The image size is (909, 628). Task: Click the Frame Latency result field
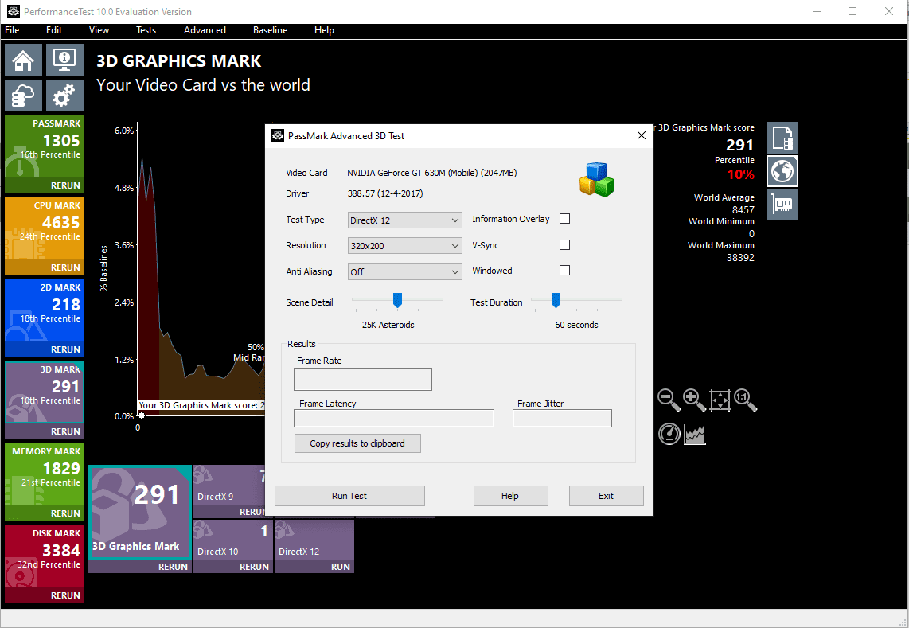pyautogui.click(x=394, y=418)
